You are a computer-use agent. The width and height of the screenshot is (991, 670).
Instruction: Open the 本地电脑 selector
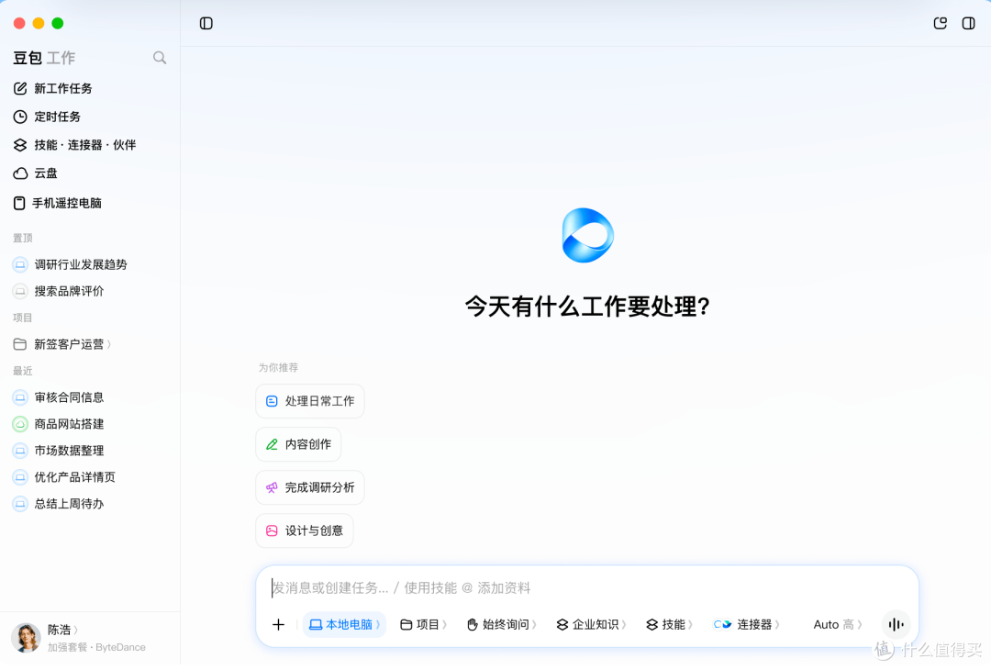click(344, 625)
